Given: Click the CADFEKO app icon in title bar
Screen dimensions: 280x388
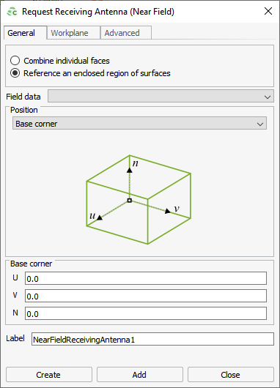Looking at the screenshot, I should [12, 12].
